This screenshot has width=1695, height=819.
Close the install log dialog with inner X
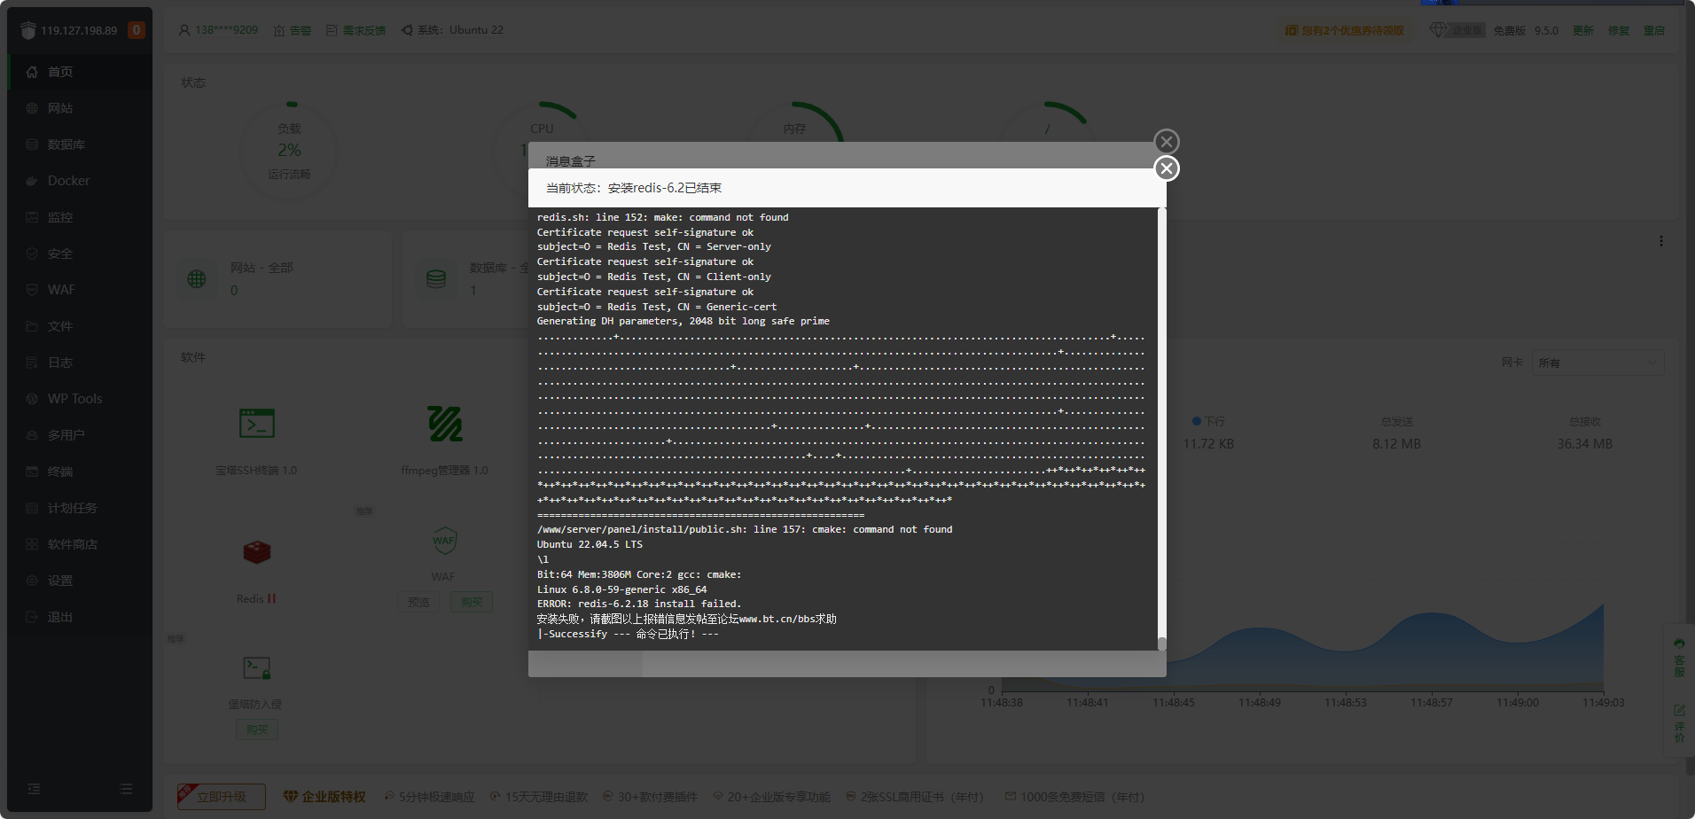(1167, 168)
